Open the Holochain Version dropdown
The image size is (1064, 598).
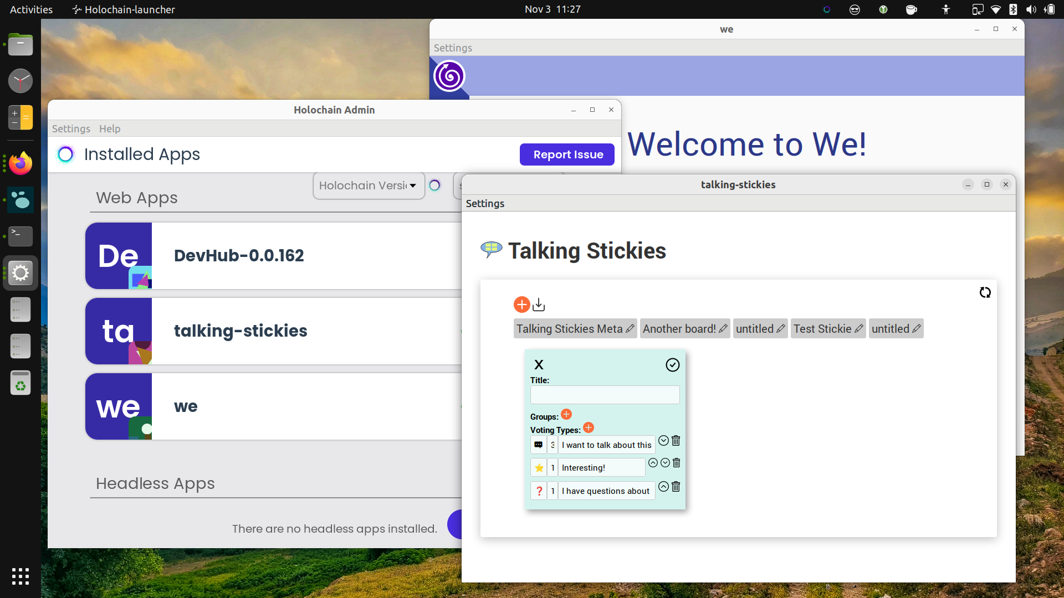[x=369, y=185]
